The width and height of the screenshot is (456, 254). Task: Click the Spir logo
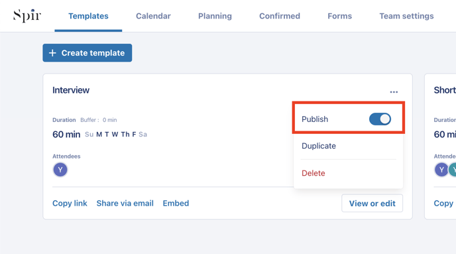(x=27, y=16)
